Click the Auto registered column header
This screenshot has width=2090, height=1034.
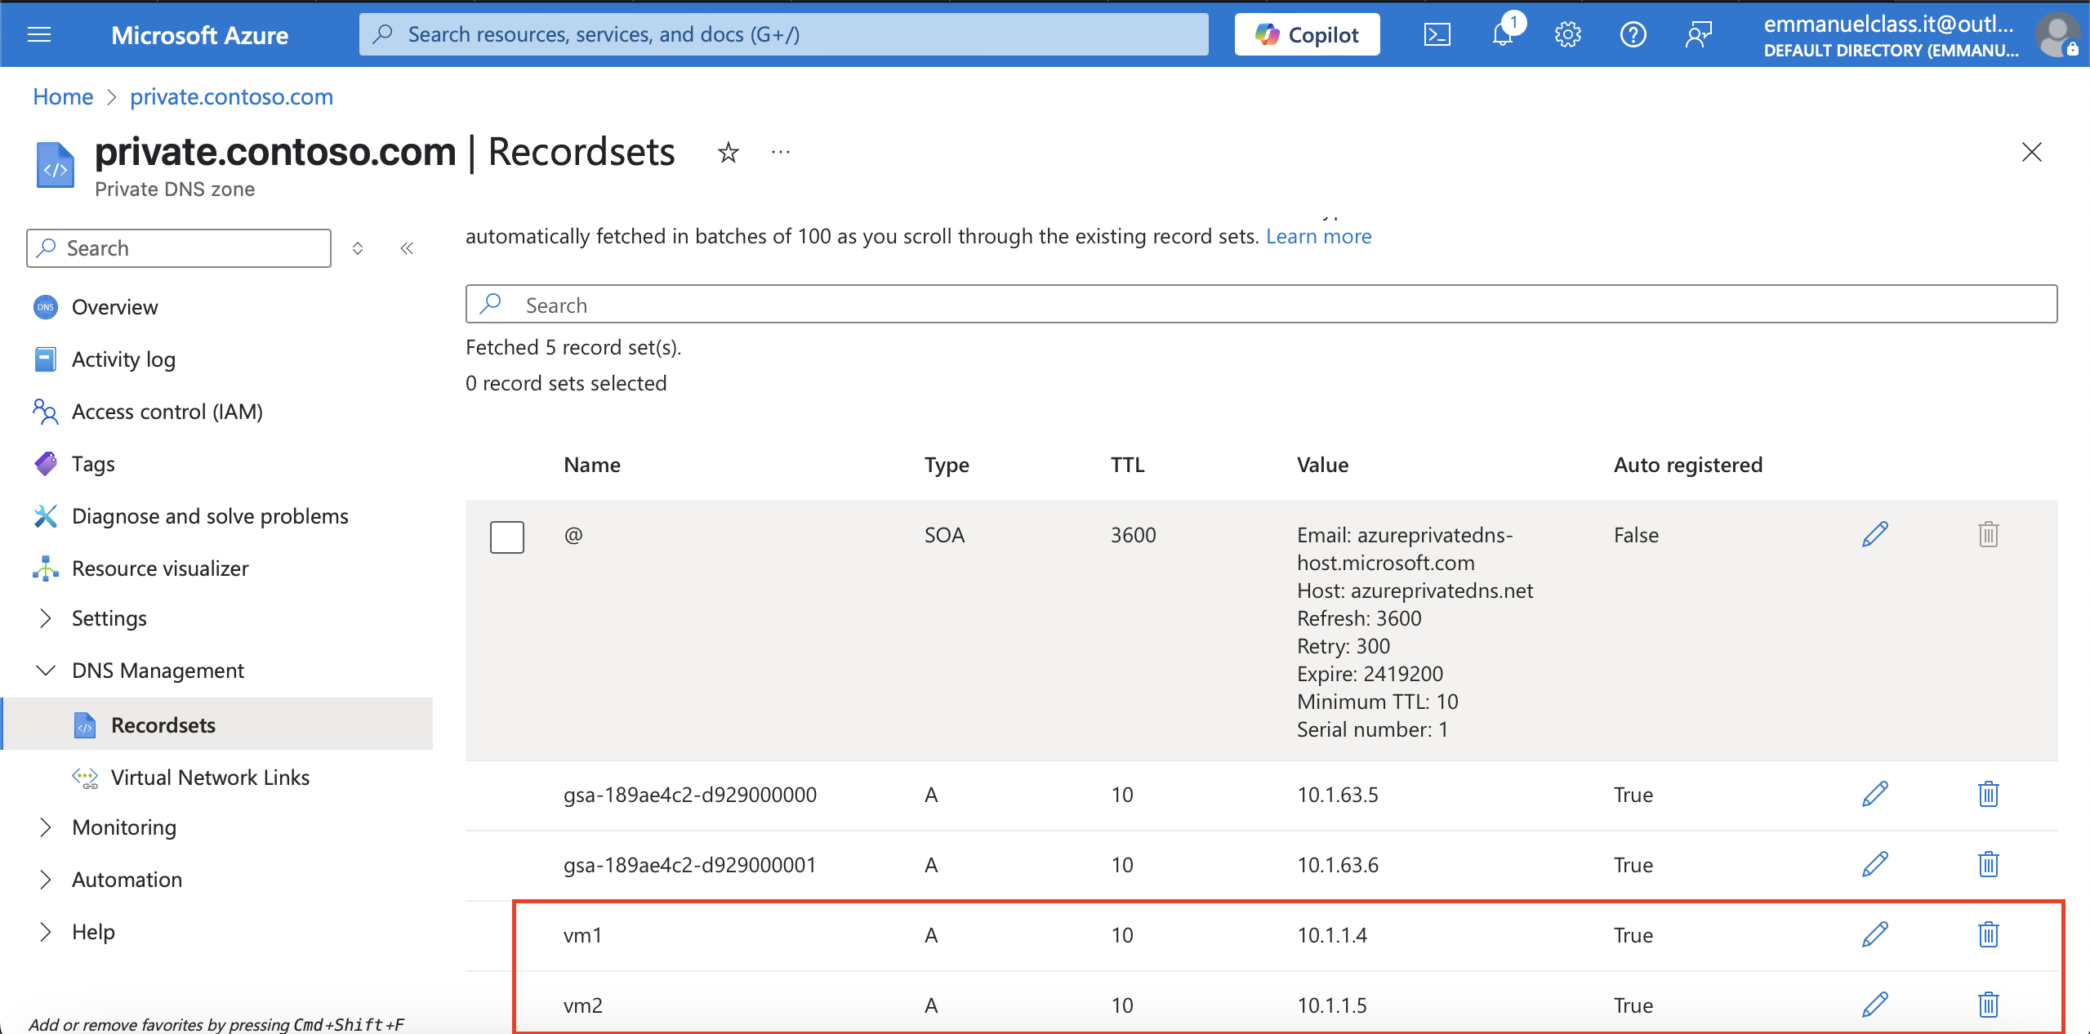[x=1687, y=465]
